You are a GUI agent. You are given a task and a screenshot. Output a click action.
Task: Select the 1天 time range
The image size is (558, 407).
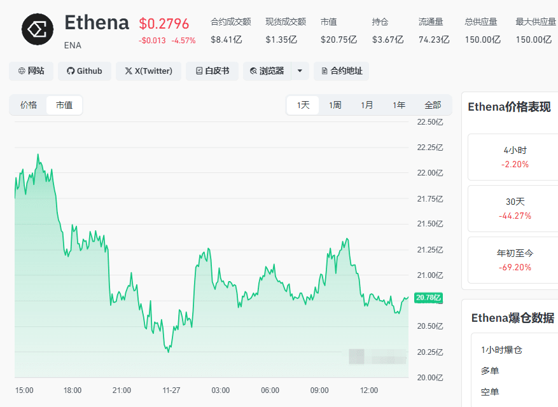(x=303, y=105)
